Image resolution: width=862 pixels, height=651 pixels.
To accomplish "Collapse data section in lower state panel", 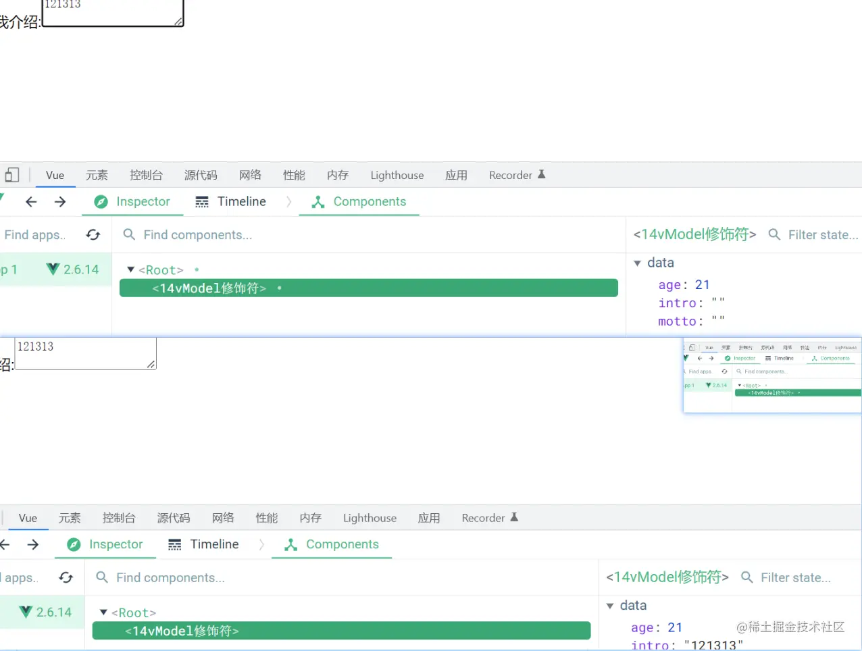I will pos(610,606).
